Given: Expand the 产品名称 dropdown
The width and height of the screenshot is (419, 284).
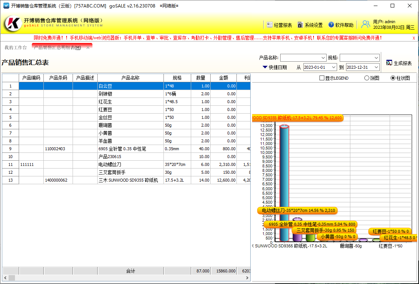Looking at the screenshot, I should [324, 58].
